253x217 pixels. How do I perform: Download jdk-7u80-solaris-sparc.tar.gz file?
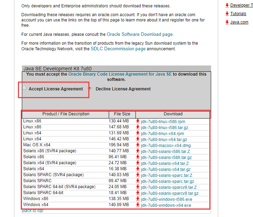click(167, 181)
